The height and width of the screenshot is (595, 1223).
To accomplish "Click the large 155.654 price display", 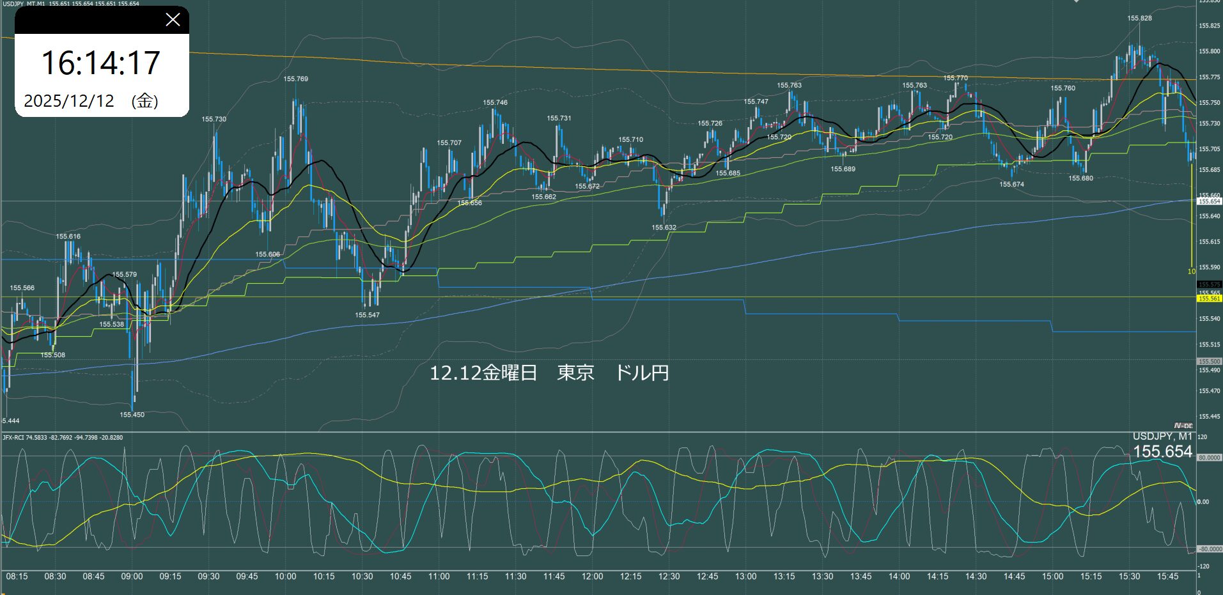I will point(1162,452).
